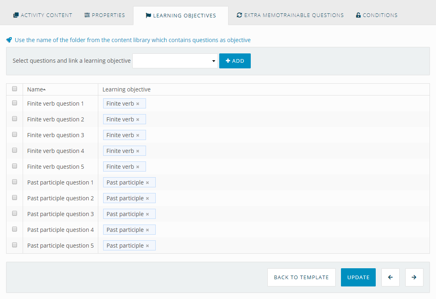Remove Past participle tag from question 1
The image size is (436, 299).
click(x=147, y=183)
